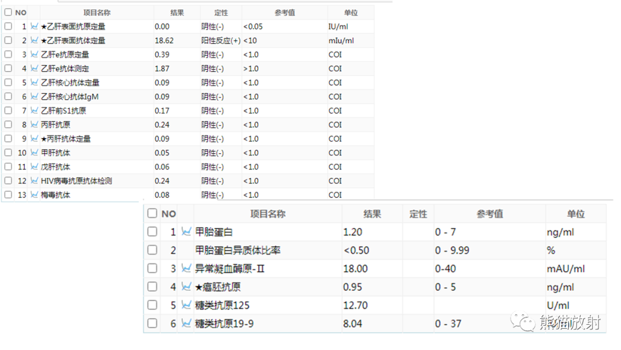The width and height of the screenshot is (621, 350).
Task: Click 参考值 column header in hepatitis table
Action: [x=285, y=13]
